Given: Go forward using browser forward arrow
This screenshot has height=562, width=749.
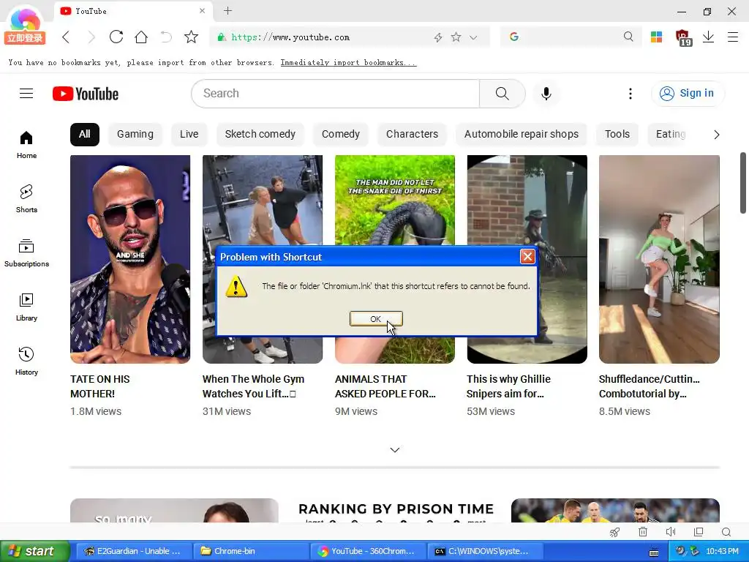Looking at the screenshot, I should tap(91, 37).
